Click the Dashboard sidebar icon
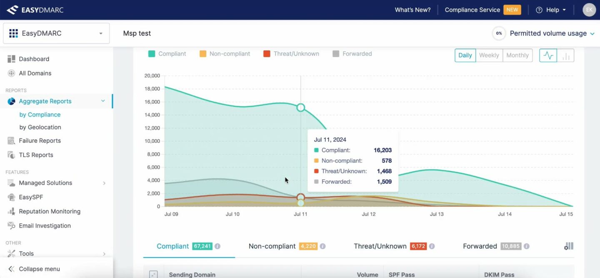The image size is (600, 278). (11, 59)
